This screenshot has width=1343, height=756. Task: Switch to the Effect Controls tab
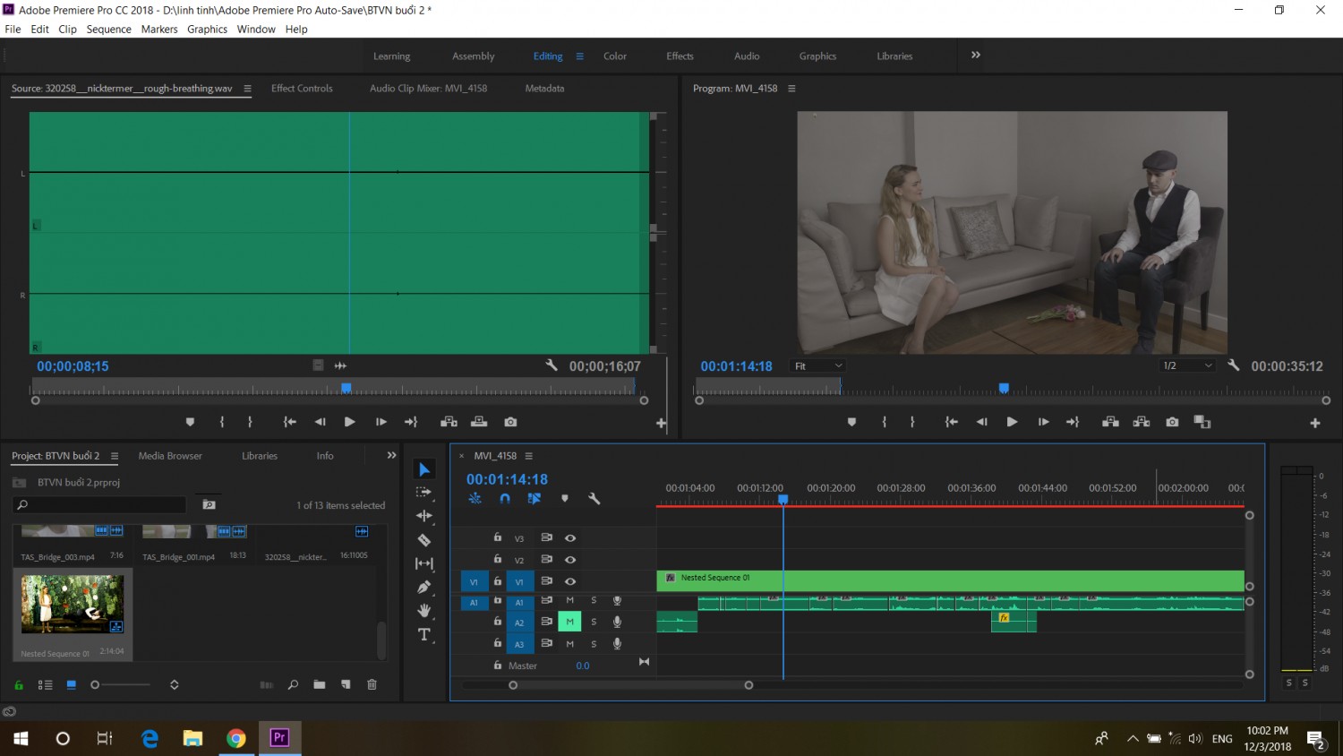(x=302, y=89)
